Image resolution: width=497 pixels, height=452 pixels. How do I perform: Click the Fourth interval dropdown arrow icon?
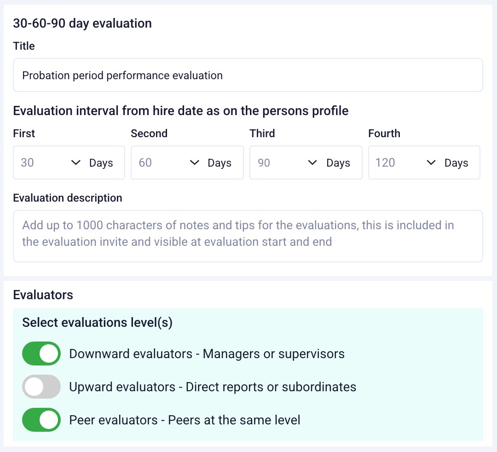(431, 162)
